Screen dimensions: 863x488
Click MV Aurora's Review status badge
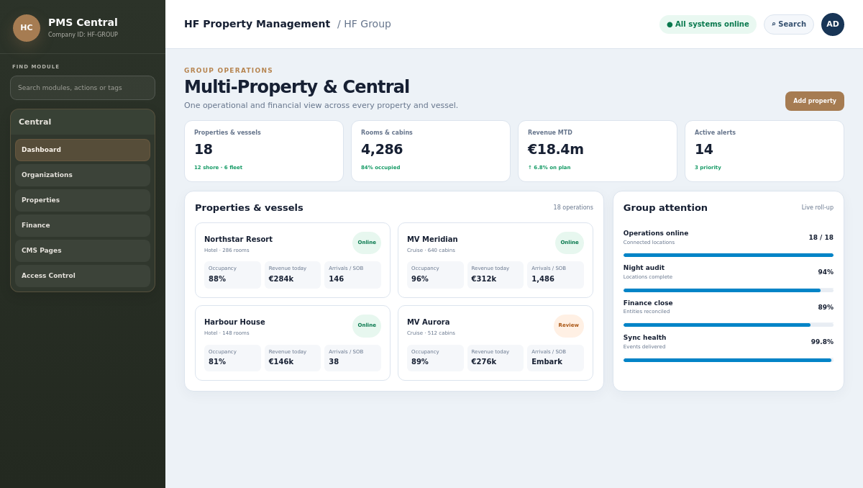569,325
